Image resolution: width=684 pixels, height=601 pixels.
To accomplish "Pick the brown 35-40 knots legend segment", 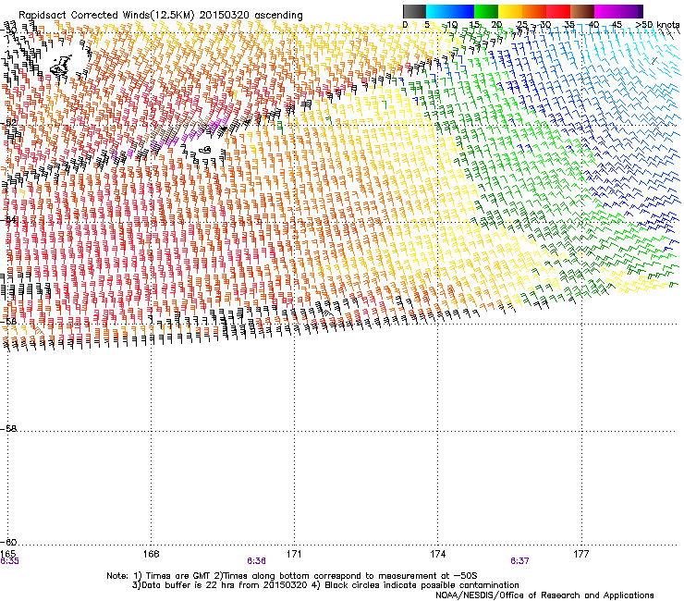I will click(582, 11).
